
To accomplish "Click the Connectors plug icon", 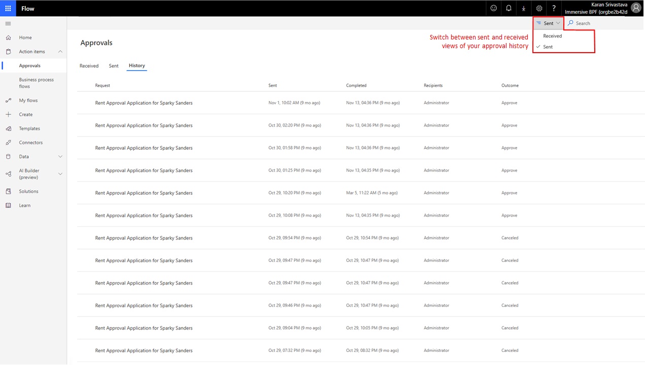I will click(x=8, y=143).
